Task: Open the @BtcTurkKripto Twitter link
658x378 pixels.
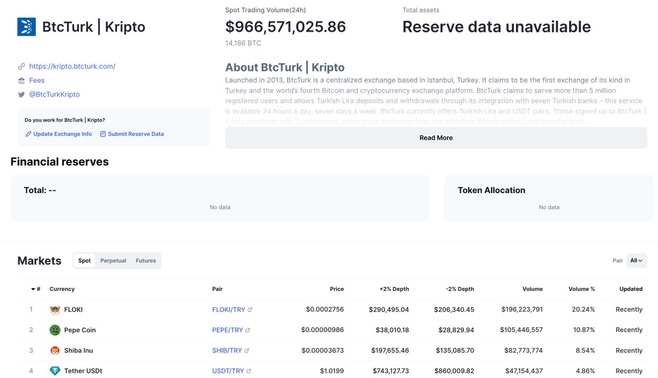Action: tap(54, 94)
